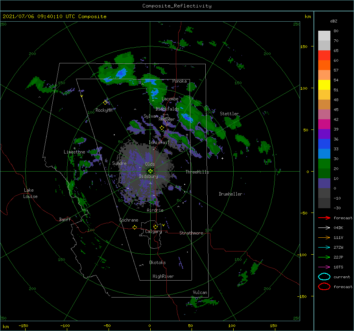Click the RockyMH label
Image resolution: width=354 pixels, height=331 pixels.
click(104, 110)
